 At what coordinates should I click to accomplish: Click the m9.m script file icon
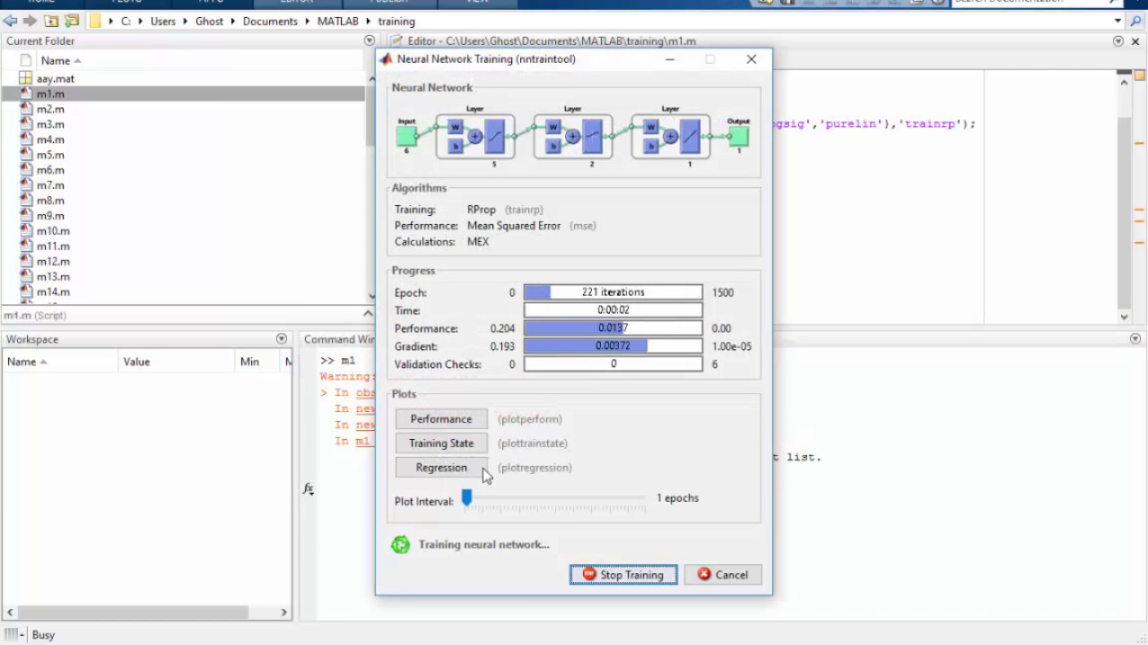click(x=26, y=216)
